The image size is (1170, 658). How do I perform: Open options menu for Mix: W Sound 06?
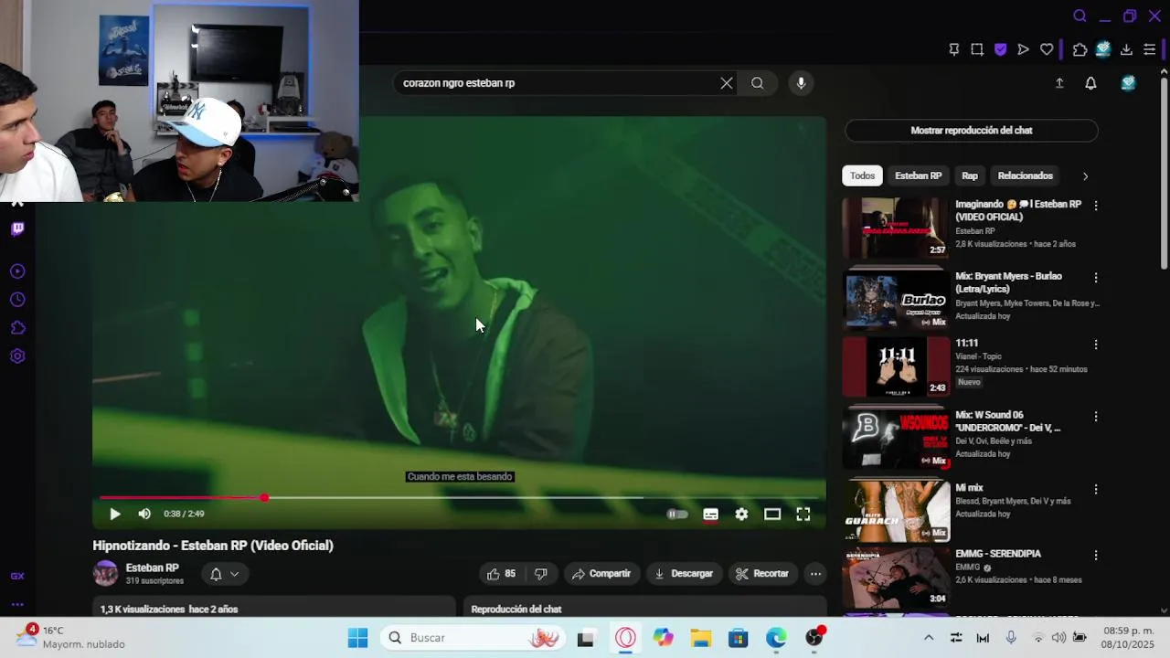point(1096,417)
